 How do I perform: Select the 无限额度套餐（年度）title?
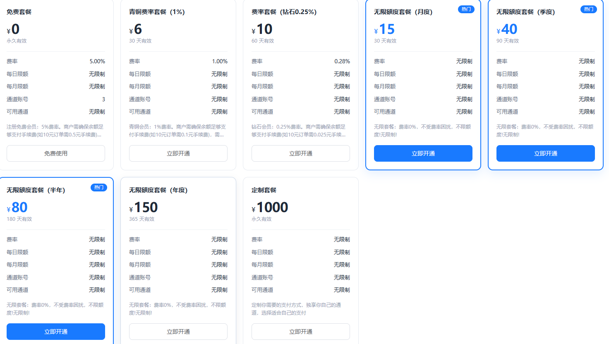(158, 190)
